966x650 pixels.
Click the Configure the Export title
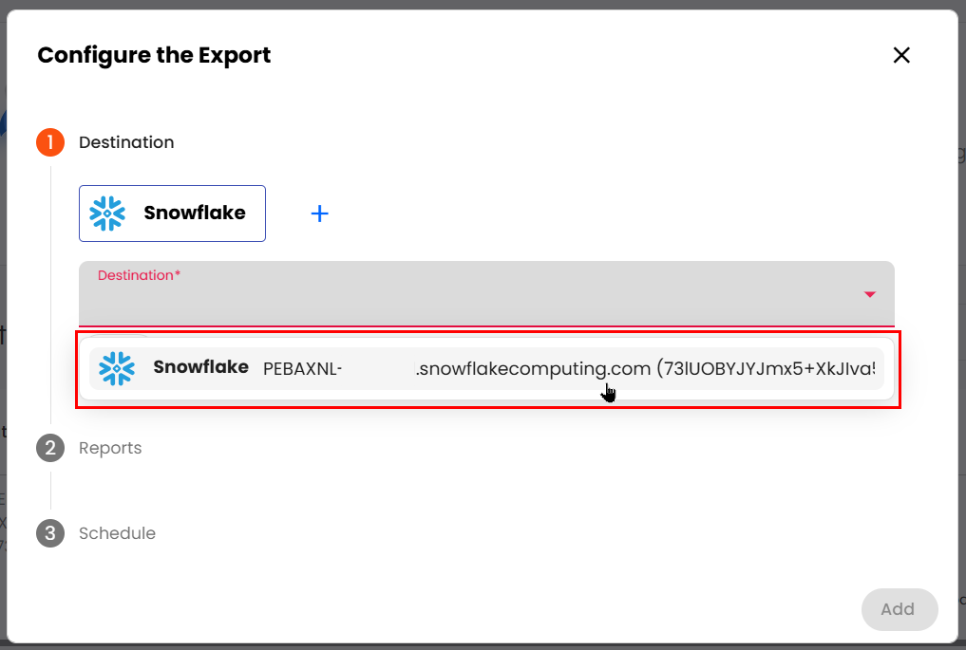click(154, 55)
